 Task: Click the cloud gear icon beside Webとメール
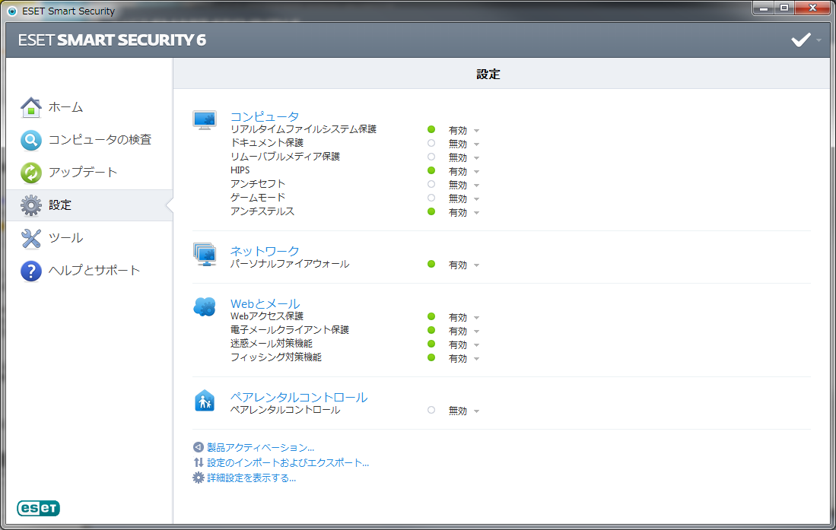pos(205,306)
